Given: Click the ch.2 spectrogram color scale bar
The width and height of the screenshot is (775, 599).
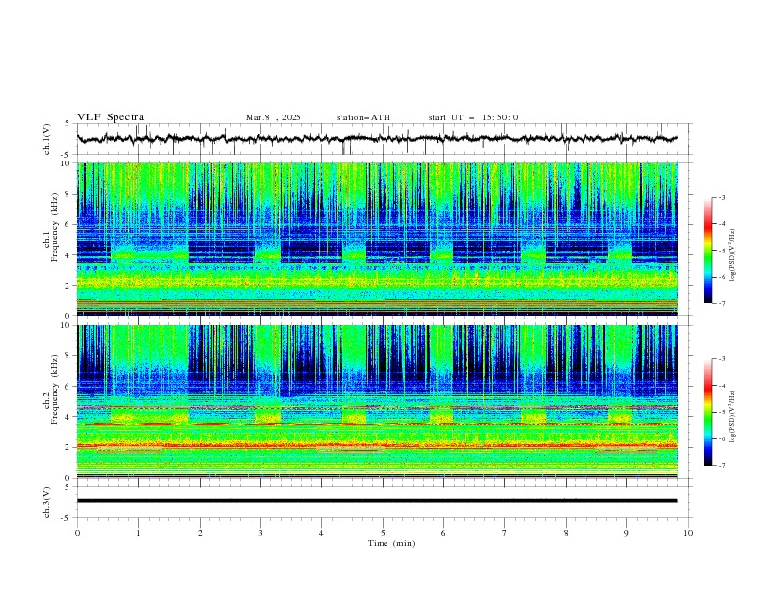Looking at the screenshot, I should point(707,412).
